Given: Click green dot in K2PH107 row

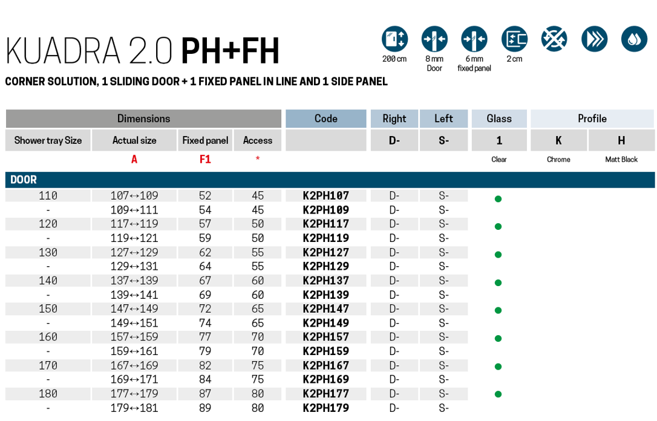Looking at the screenshot, I should point(498,199).
